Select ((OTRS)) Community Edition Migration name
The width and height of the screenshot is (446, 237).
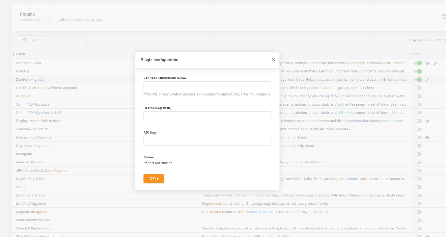47,88
